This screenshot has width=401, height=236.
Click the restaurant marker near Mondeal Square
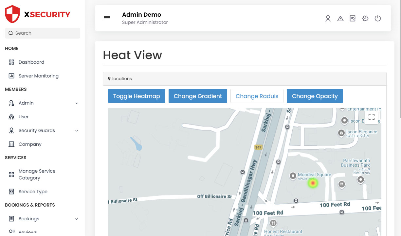(342, 184)
